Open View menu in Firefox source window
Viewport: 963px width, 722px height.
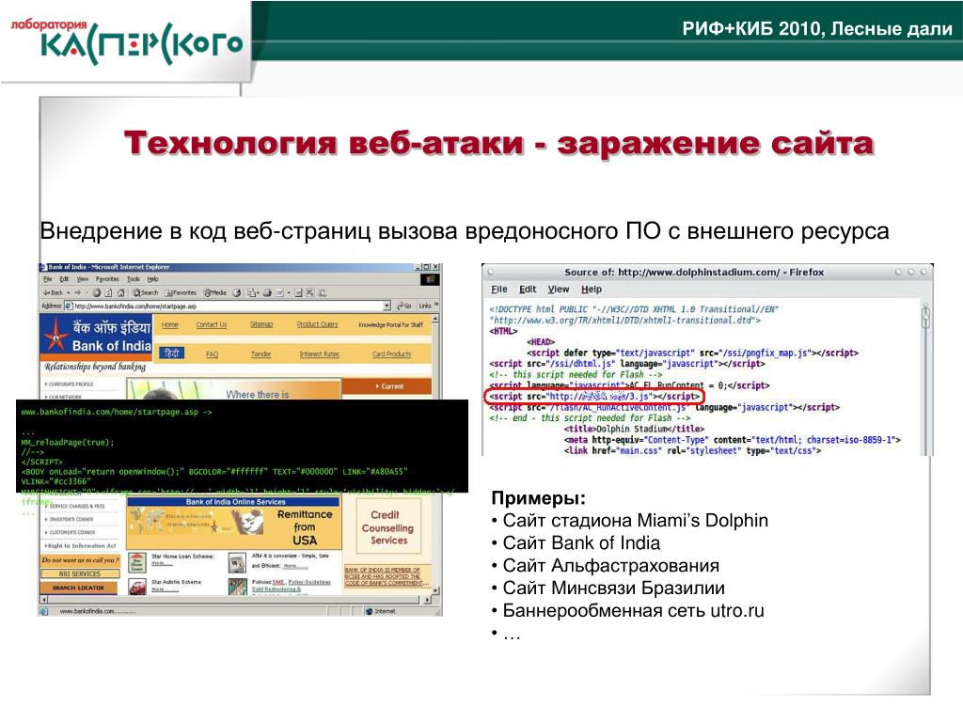(x=559, y=290)
